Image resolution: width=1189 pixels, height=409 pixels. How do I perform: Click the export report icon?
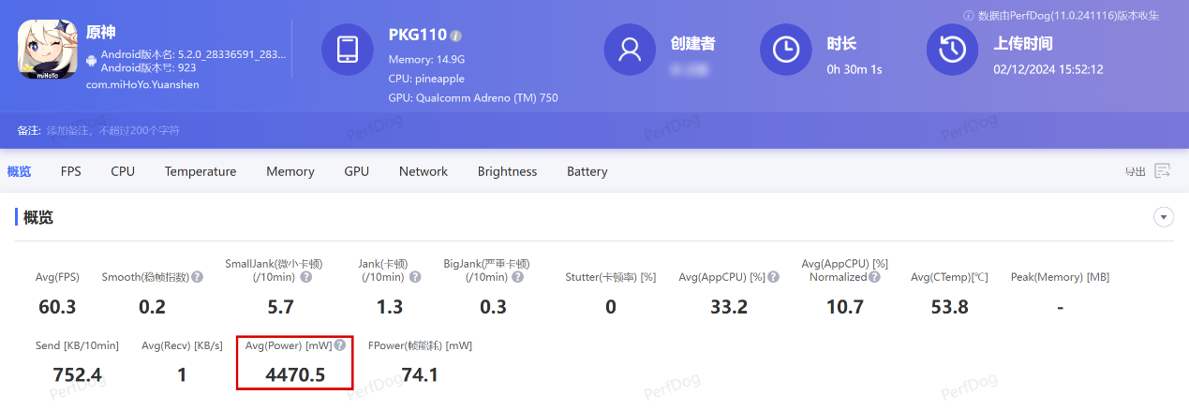1163,170
